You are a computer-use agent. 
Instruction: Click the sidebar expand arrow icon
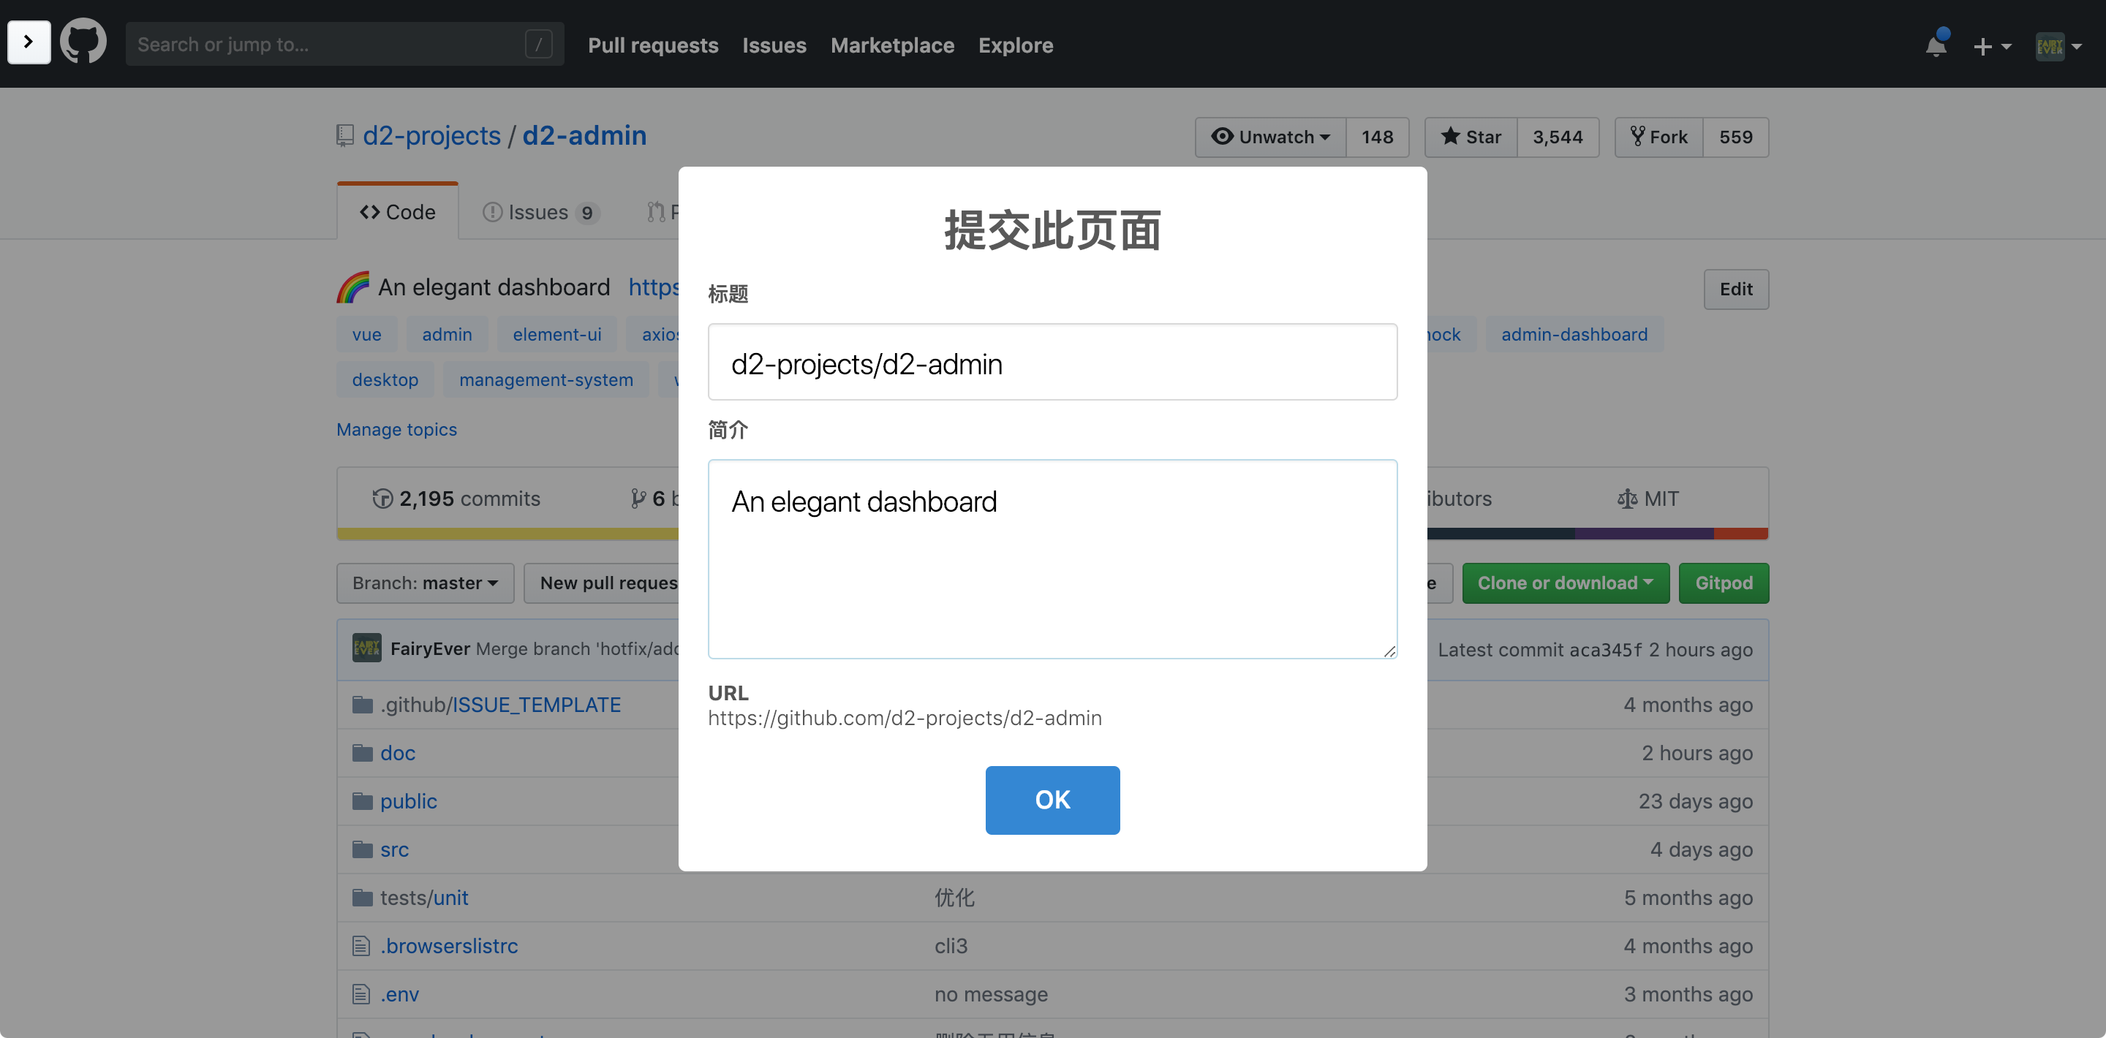click(29, 42)
